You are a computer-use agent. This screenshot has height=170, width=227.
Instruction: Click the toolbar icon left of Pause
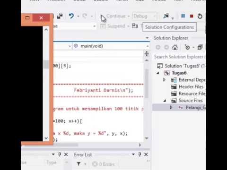point(166,16)
